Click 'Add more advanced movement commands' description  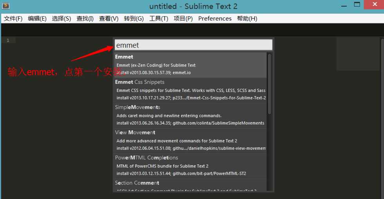(177, 141)
